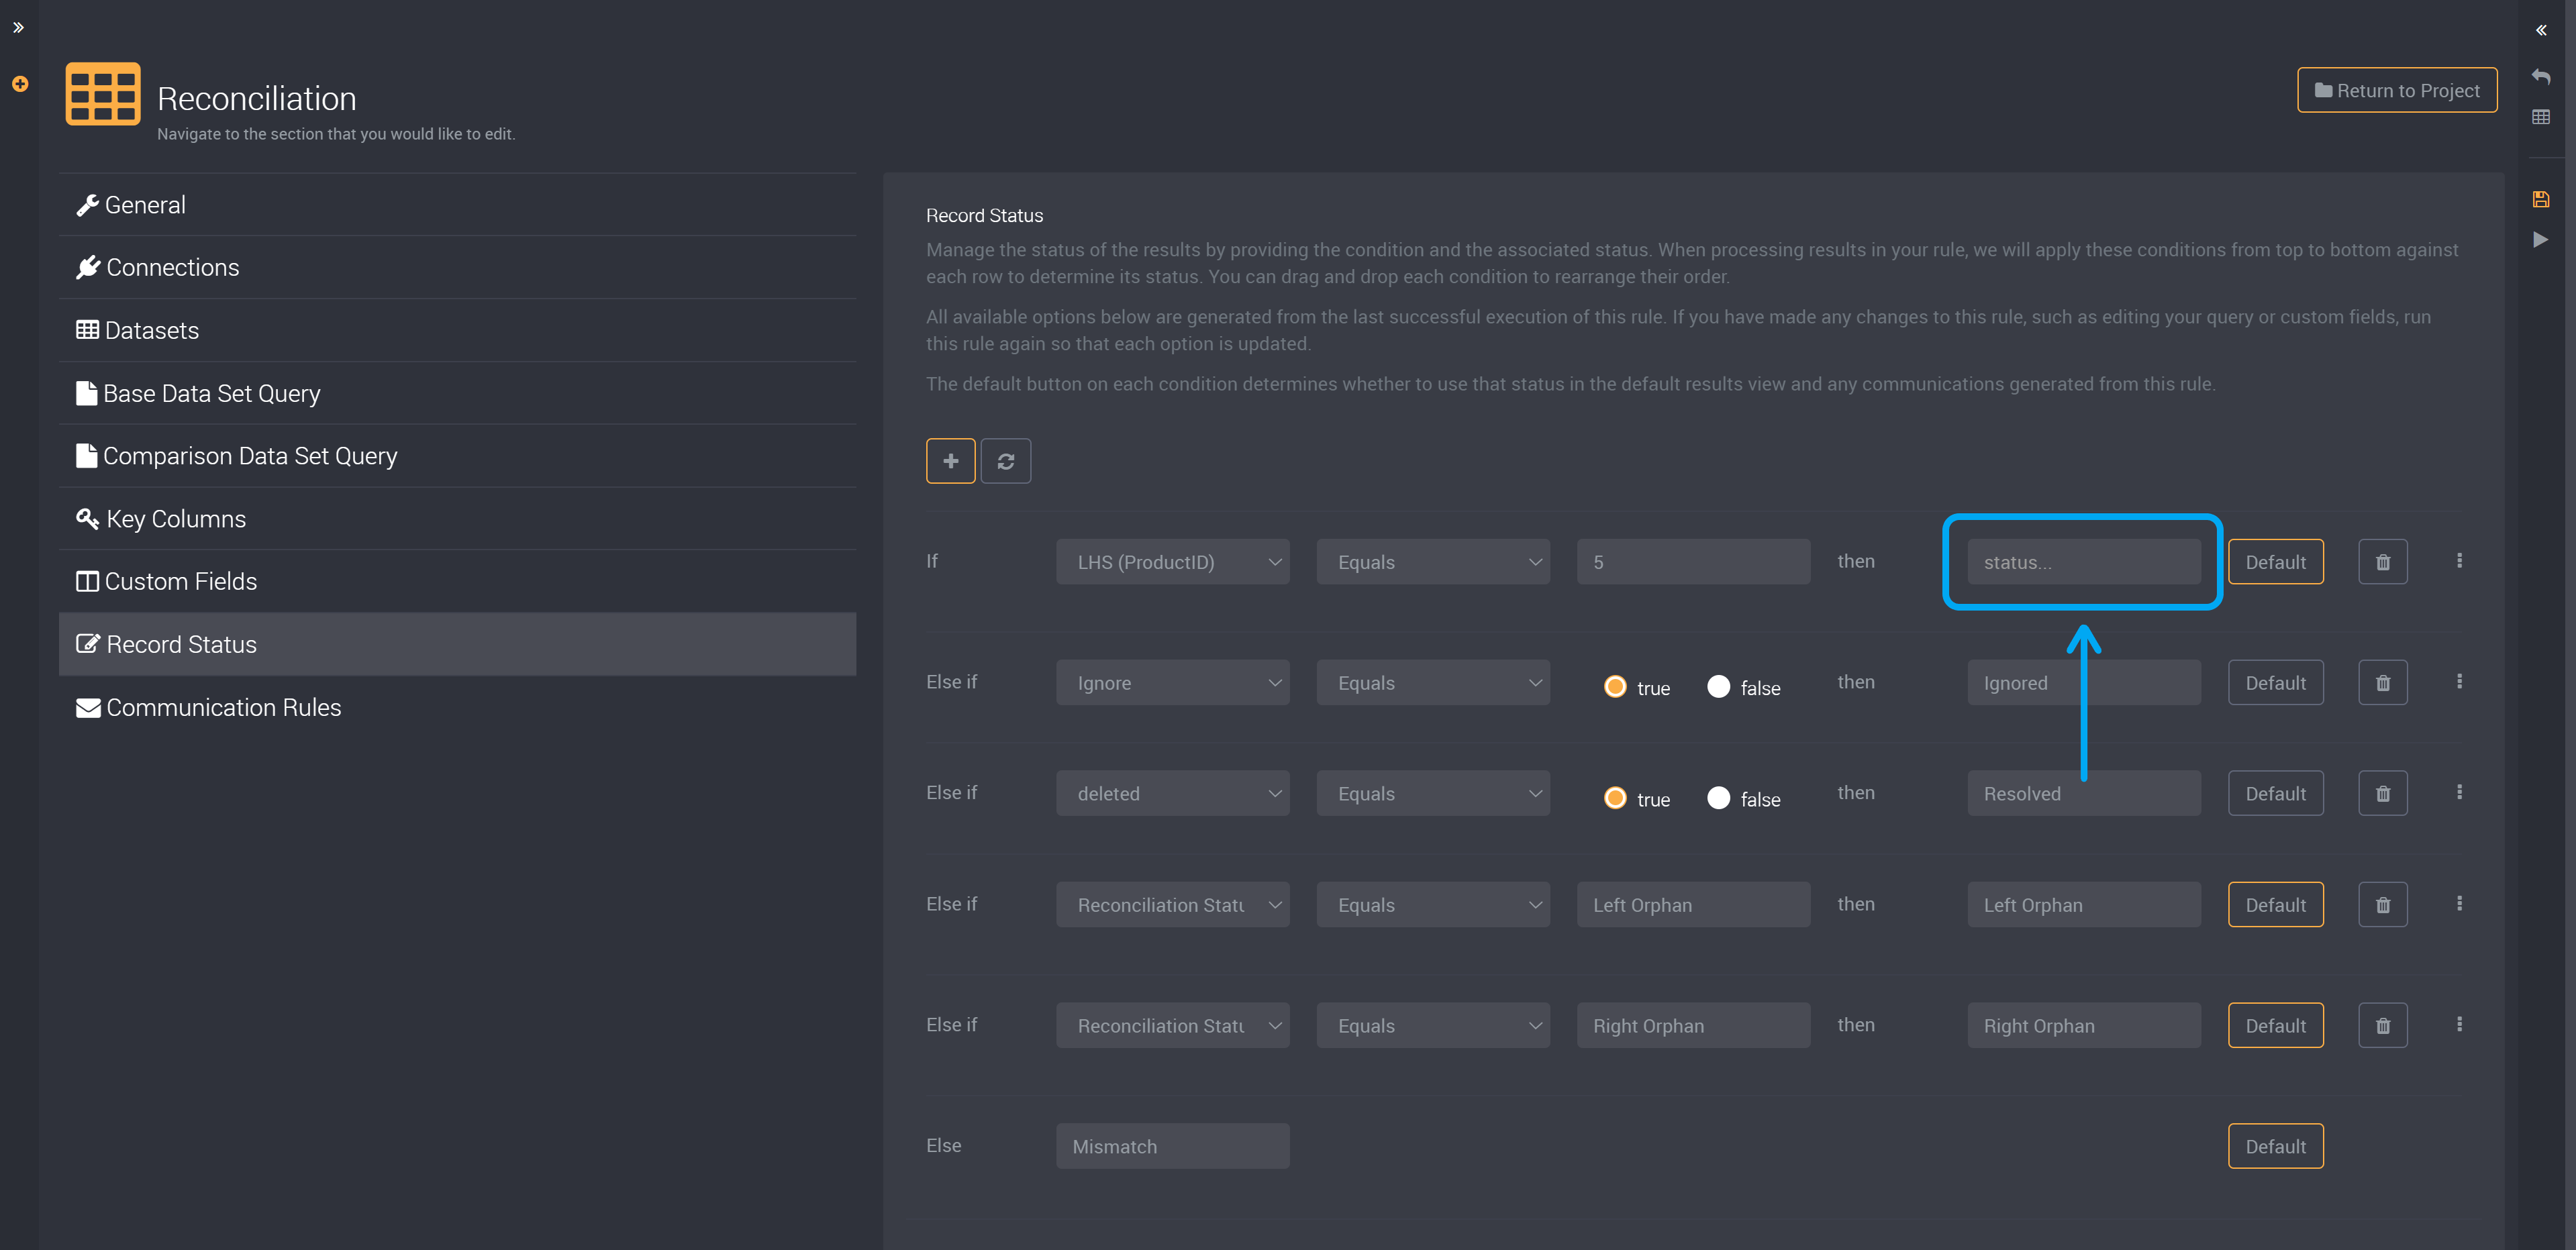The image size is (2576, 1250).
Task: Open more options for ProductID condition
Action: point(2459,561)
